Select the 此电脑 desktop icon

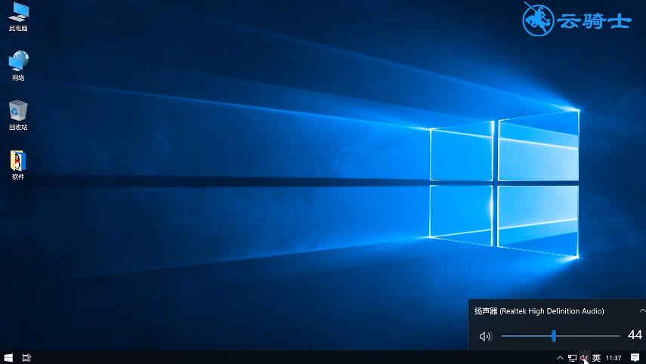coord(18,17)
